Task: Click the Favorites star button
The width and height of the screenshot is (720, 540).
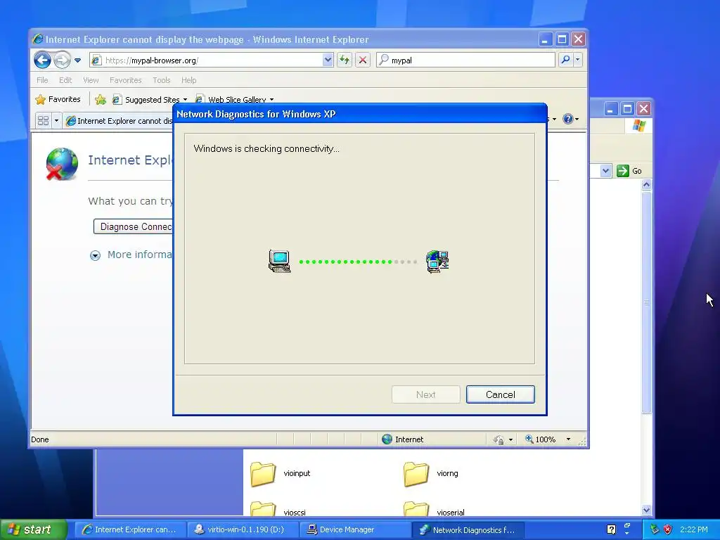Action: tap(58, 99)
